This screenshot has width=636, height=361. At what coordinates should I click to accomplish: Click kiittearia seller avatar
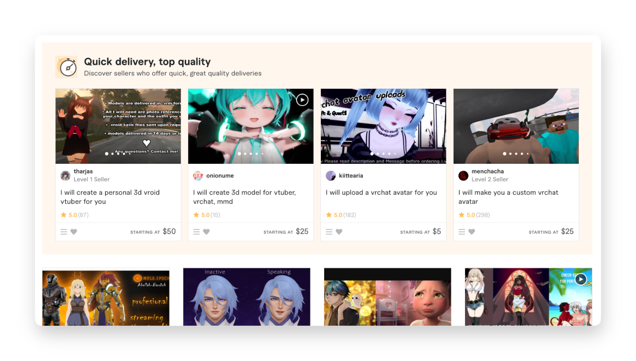pyautogui.click(x=331, y=176)
